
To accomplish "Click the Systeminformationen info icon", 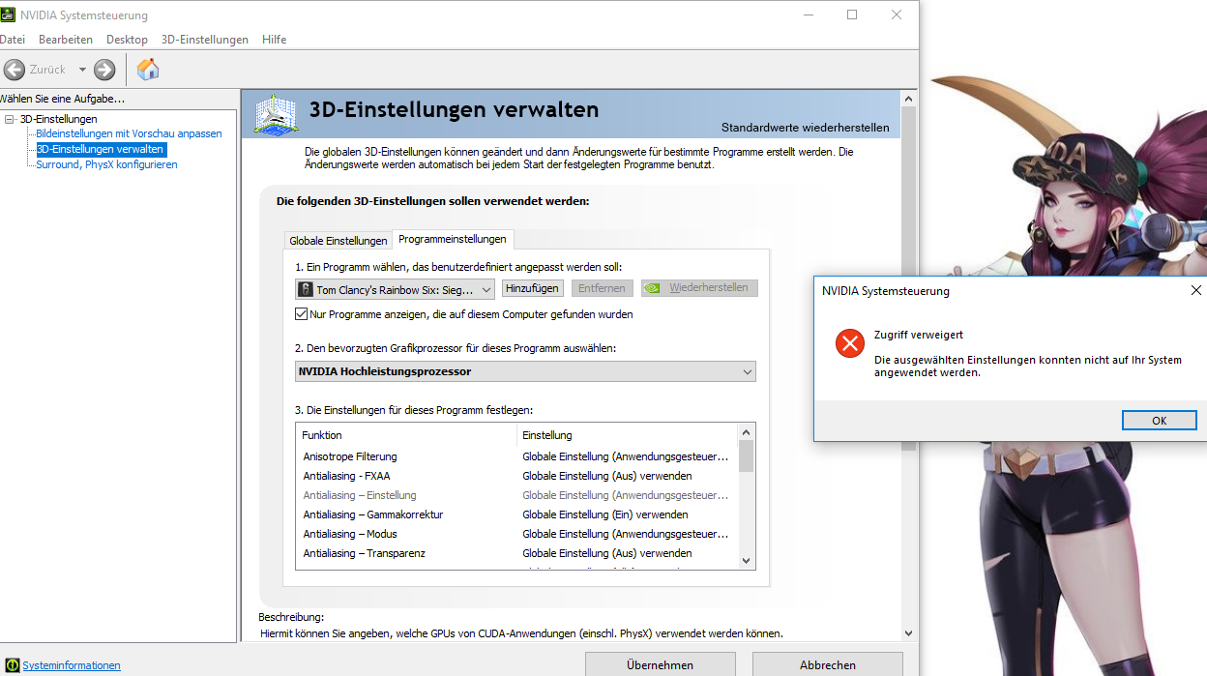I will click(13, 665).
